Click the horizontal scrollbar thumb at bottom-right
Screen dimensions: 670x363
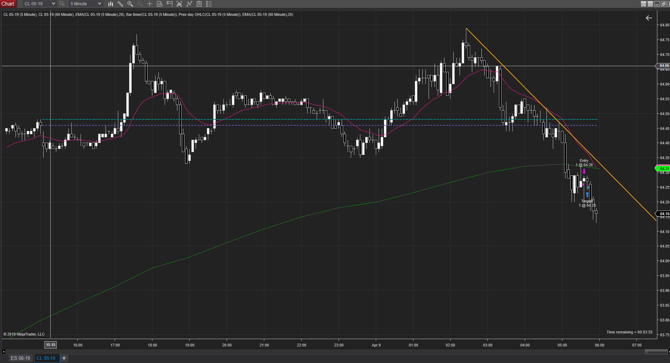[x=656, y=351]
